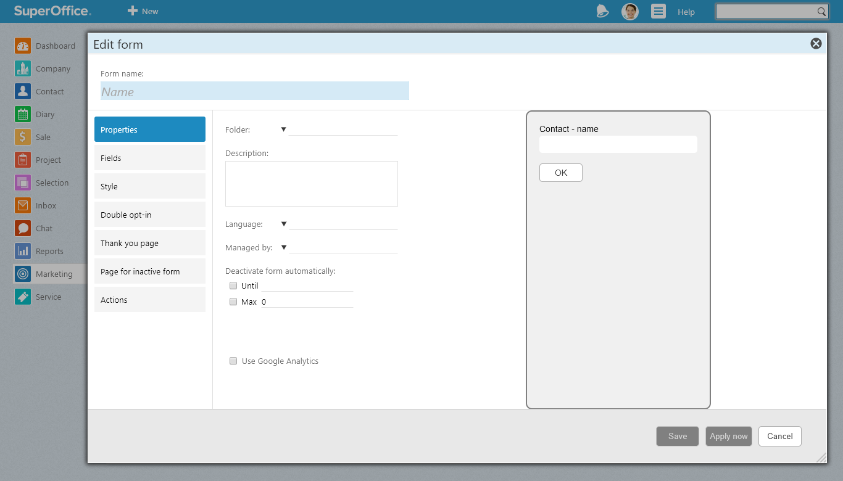Open the Reports chart icon
843x481 pixels.
(x=23, y=251)
